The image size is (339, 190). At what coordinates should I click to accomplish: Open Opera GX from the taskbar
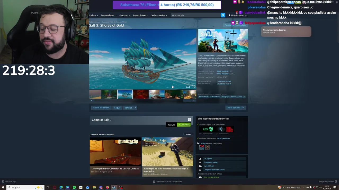pyautogui.click(x=54, y=187)
